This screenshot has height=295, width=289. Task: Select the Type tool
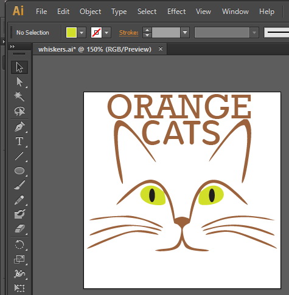tap(19, 141)
